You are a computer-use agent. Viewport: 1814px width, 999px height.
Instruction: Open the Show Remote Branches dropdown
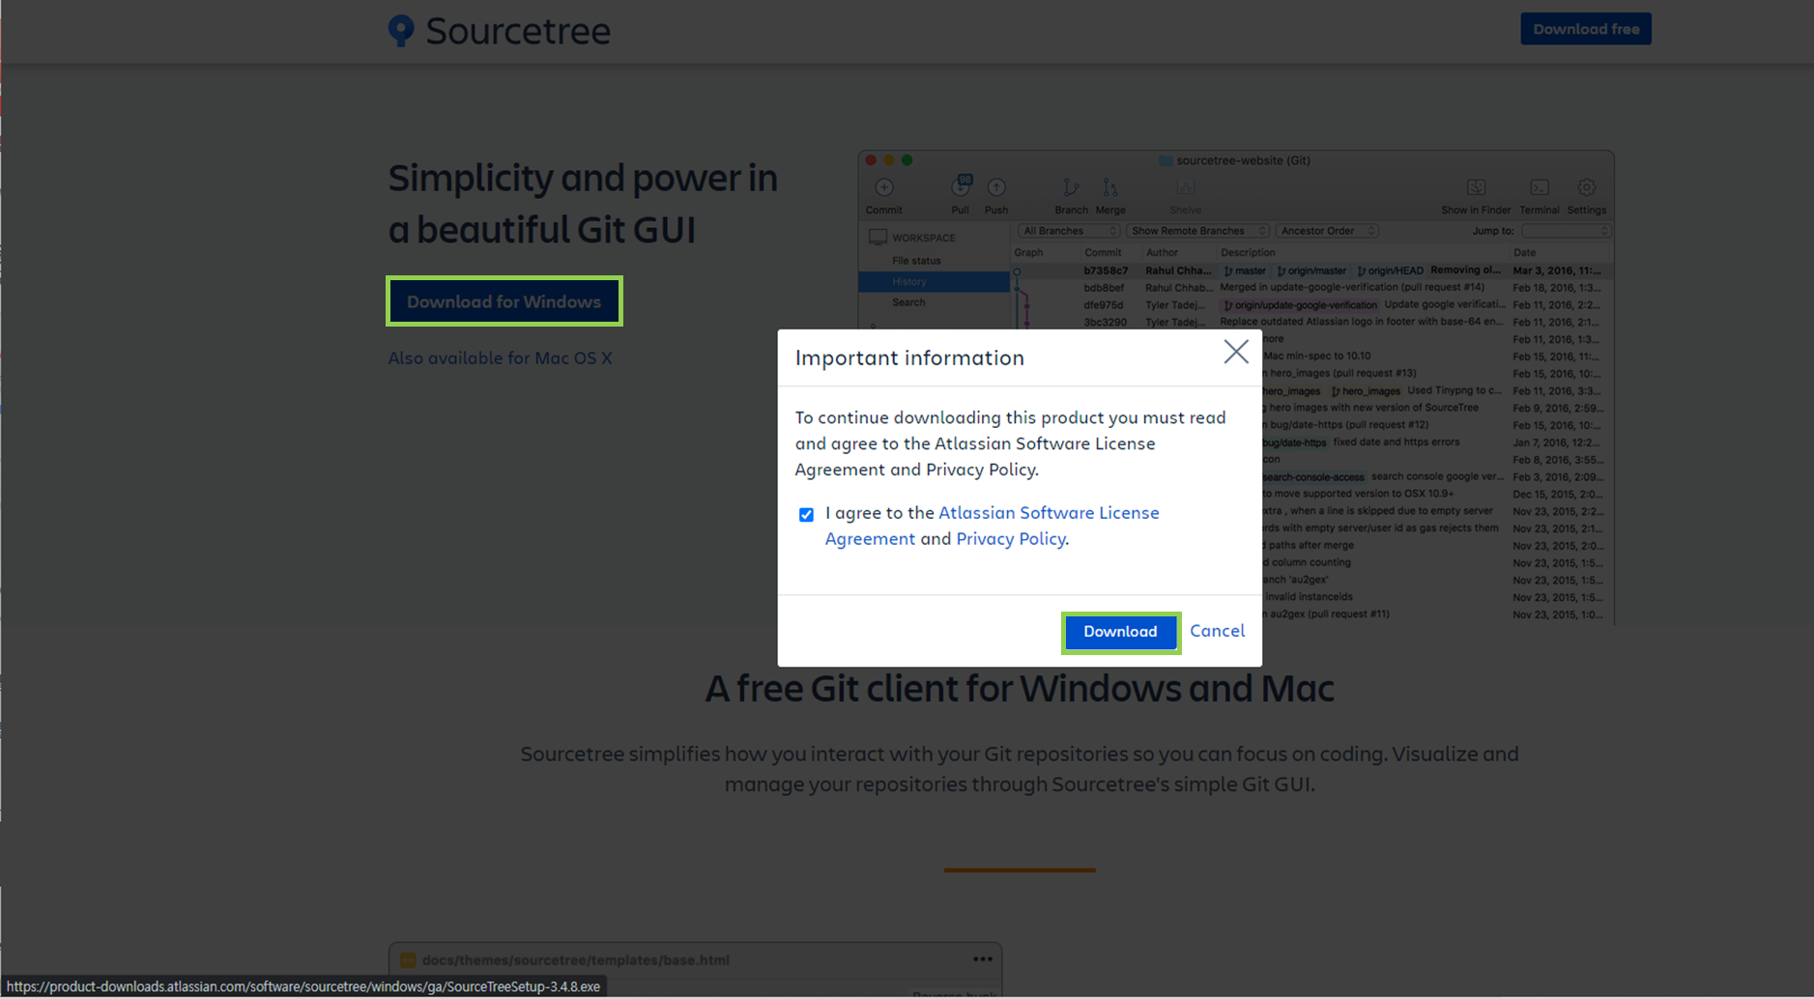[x=1196, y=231]
